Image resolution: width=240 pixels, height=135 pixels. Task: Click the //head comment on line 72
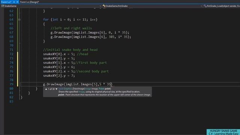tap(82, 54)
